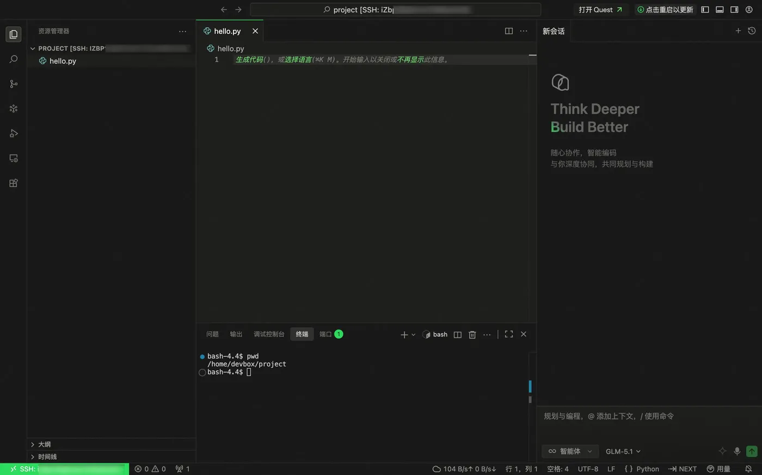The height and width of the screenshot is (475, 762).
Task: Open the icon below Source Control in activity bar
Action: tap(14, 109)
